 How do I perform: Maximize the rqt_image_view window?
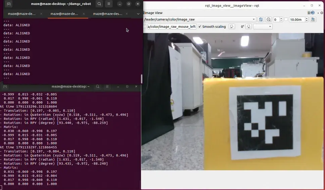coord(312,6)
